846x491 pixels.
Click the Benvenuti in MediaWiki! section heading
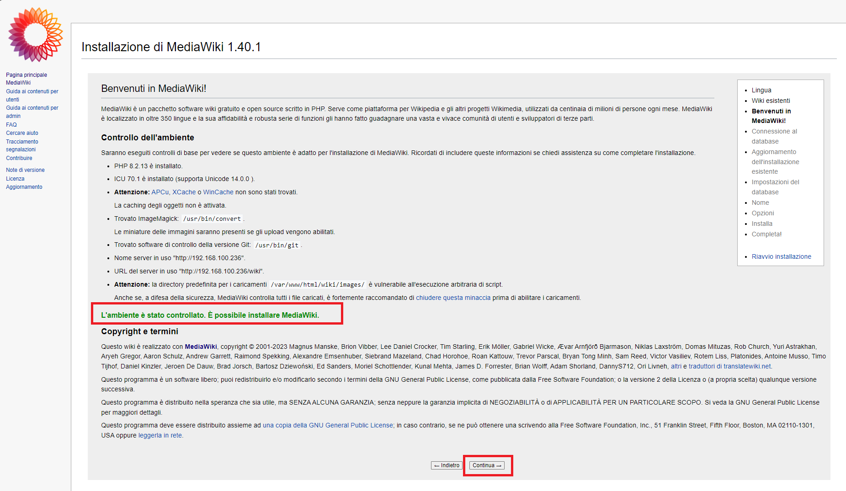click(x=154, y=89)
